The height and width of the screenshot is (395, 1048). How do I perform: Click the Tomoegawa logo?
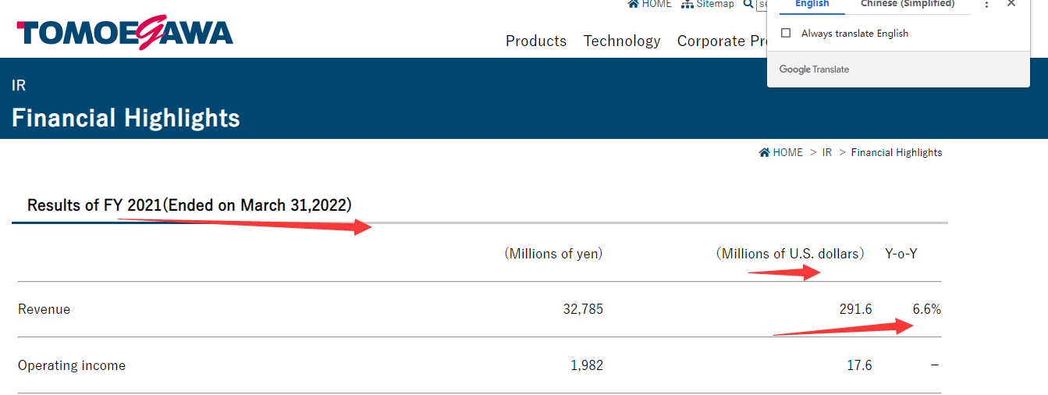[125, 33]
